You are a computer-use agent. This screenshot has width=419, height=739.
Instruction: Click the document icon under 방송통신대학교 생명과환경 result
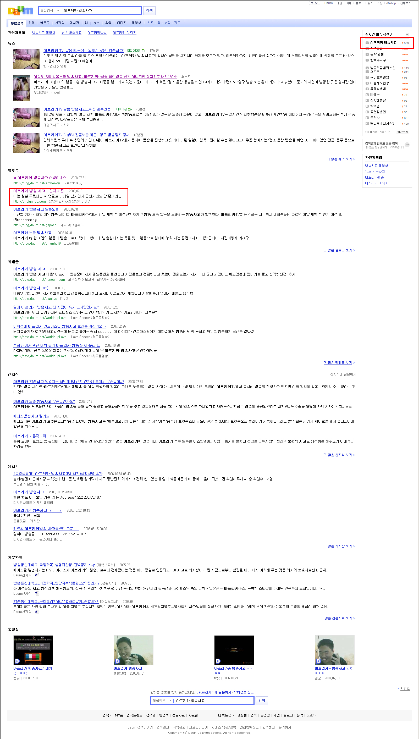tap(37, 575)
